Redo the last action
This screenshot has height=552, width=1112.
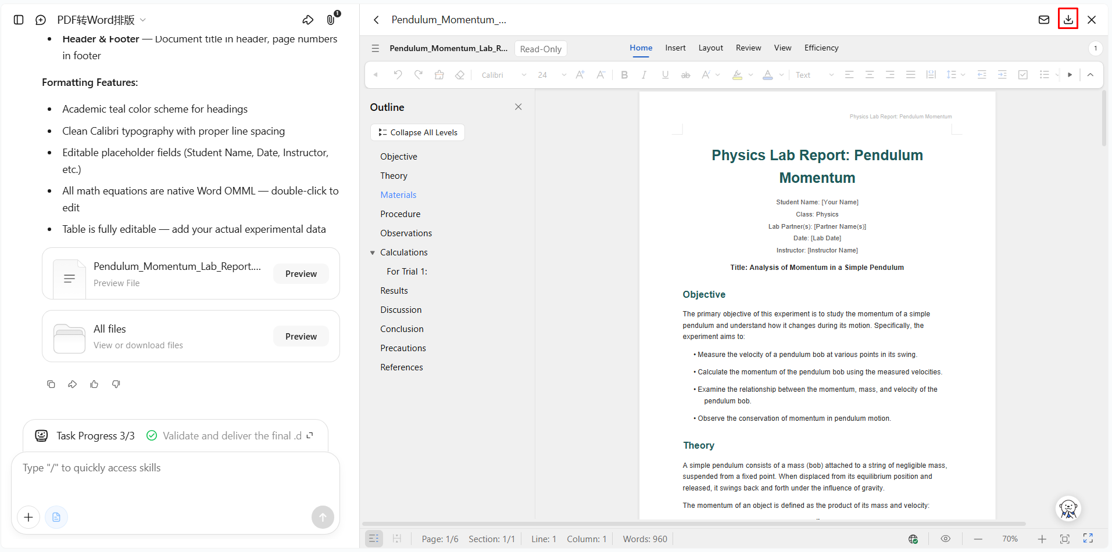click(419, 75)
